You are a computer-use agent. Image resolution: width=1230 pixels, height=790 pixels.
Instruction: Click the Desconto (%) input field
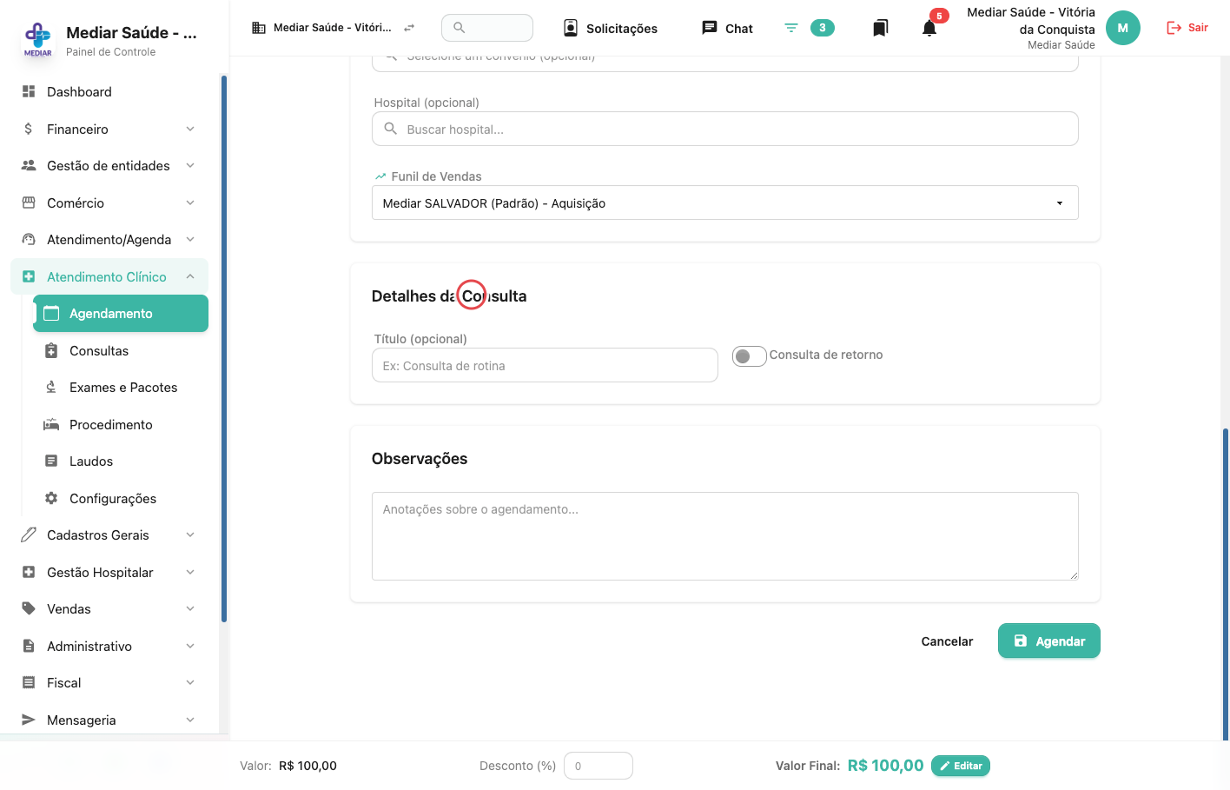pos(598,766)
